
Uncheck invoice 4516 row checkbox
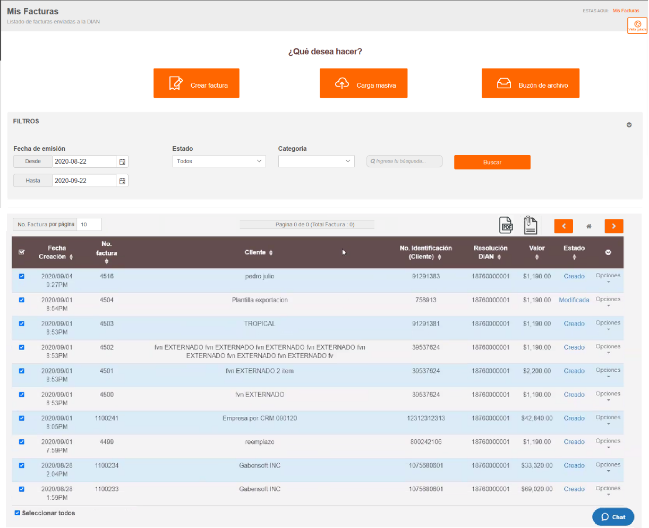pyautogui.click(x=22, y=276)
